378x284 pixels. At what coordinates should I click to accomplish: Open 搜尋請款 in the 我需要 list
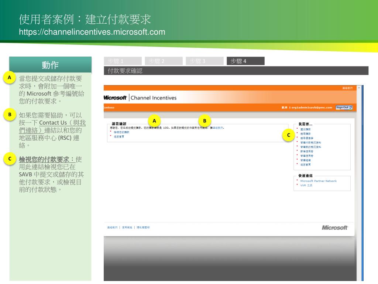(x=305, y=134)
